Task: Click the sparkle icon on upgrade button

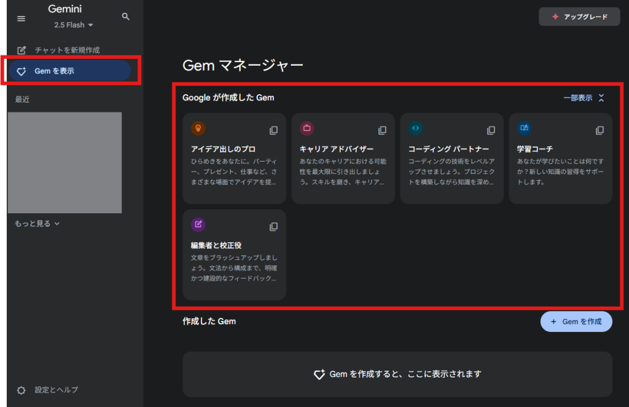Action: pyautogui.click(x=555, y=17)
